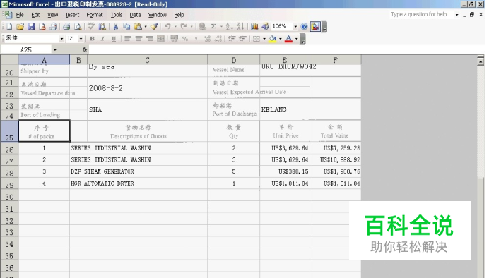
Task: Print the sheet with the printer icon
Action: (x=66, y=27)
